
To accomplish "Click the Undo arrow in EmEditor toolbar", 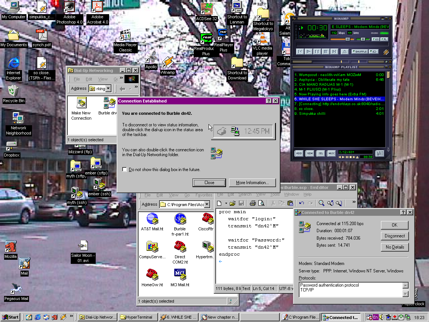I will 301,203.
